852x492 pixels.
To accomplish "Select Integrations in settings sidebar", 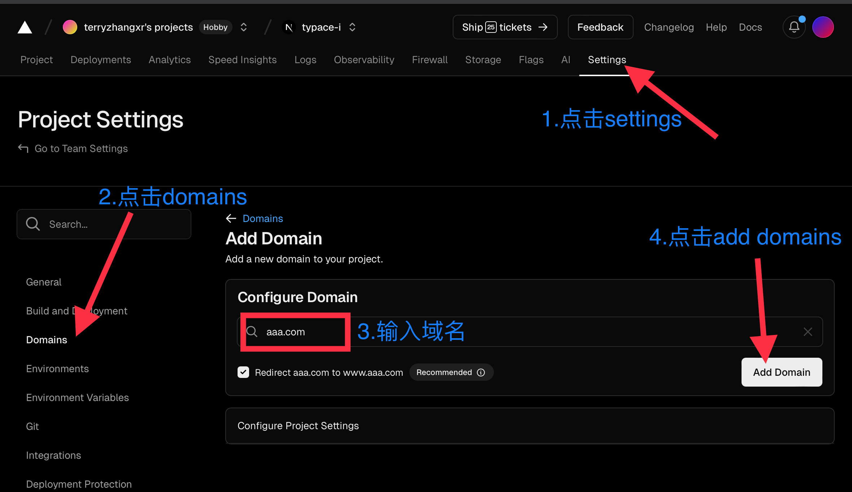I will pos(53,455).
